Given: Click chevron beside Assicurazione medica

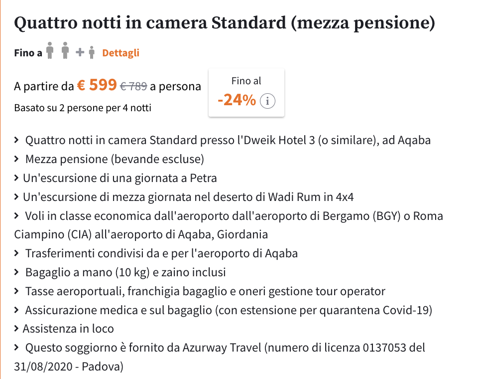Looking at the screenshot, I should [16, 310].
